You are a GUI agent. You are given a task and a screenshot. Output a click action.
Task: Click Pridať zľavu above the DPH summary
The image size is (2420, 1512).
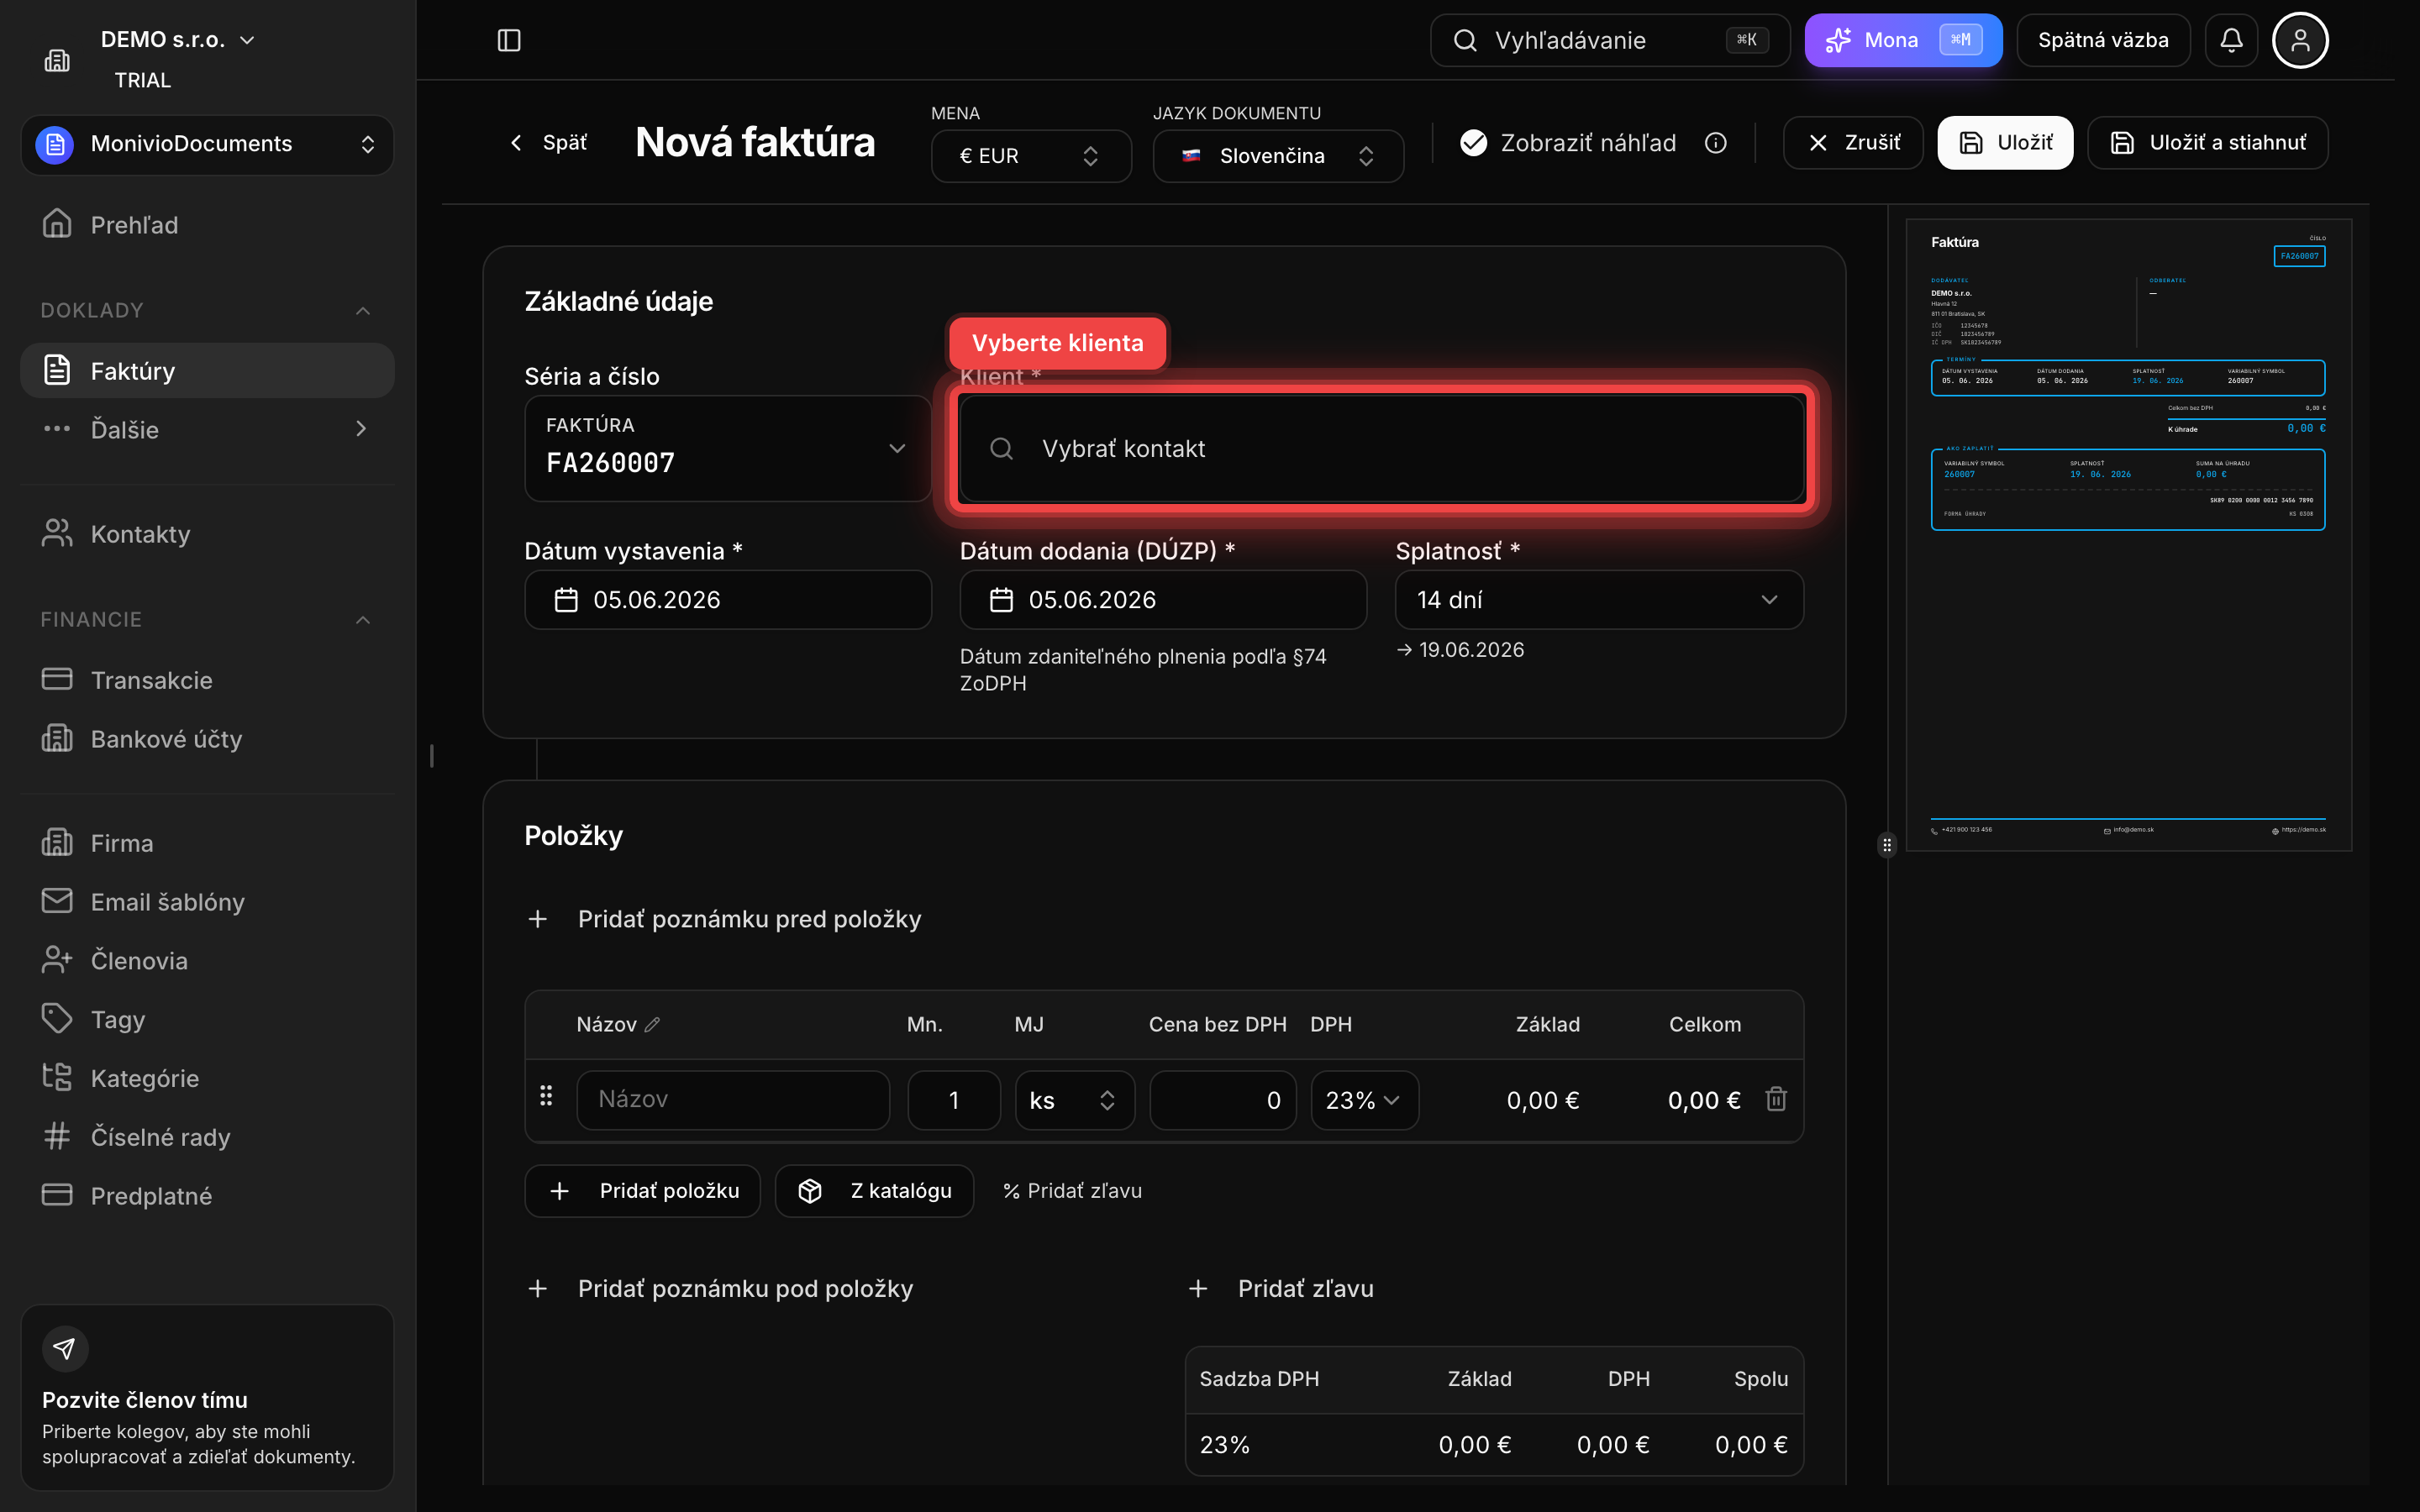click(x=1281, y=1289)
